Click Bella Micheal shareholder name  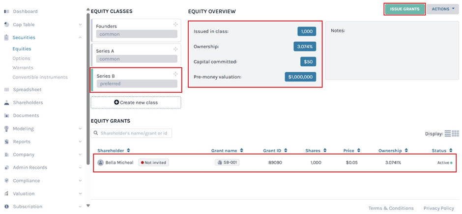(x=119, y=162)
